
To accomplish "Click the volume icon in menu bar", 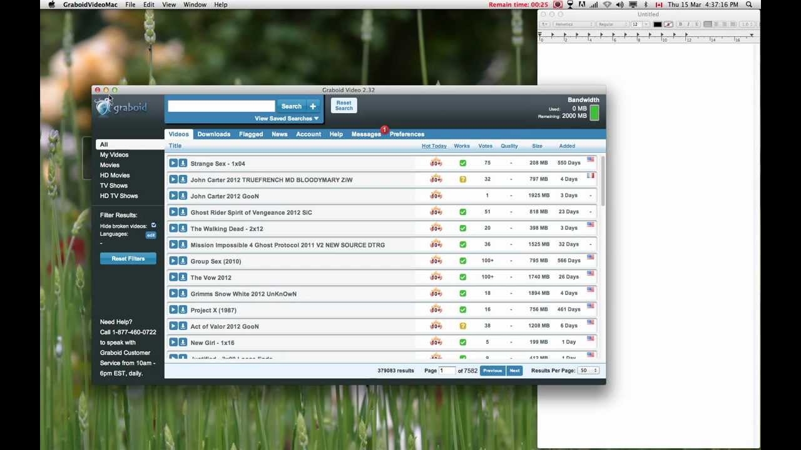I will coord(619,4).
